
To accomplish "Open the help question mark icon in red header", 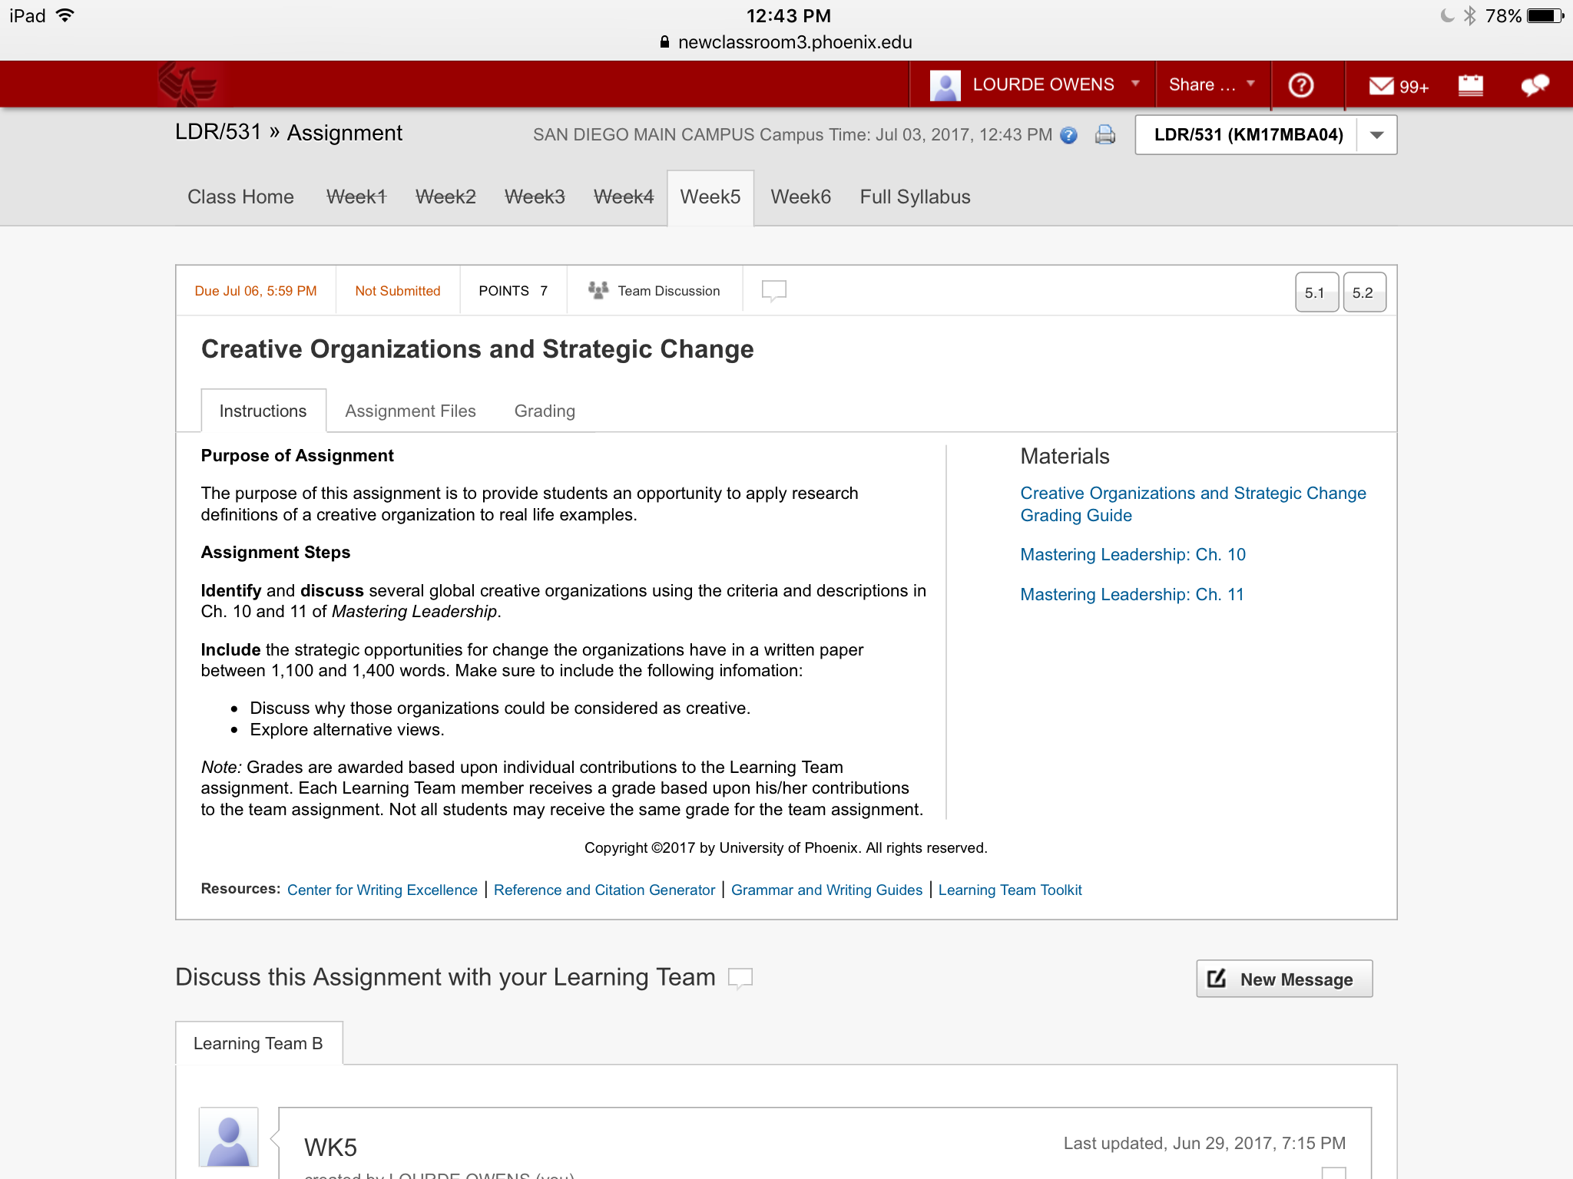I will pos(1300,85).
